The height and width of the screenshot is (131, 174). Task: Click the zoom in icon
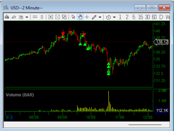pos(51,17)
